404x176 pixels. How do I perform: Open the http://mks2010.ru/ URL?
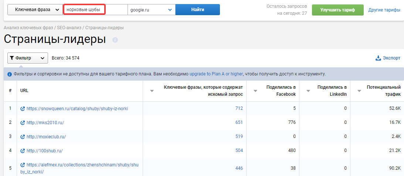(x=45, y=123)
